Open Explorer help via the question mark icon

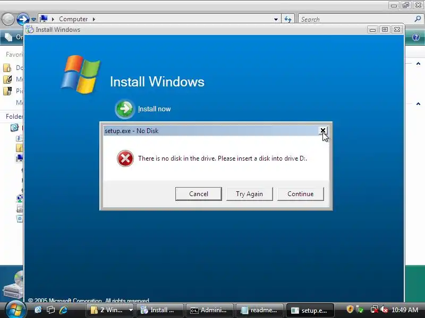pyautogui.click(x=416, y=37)
